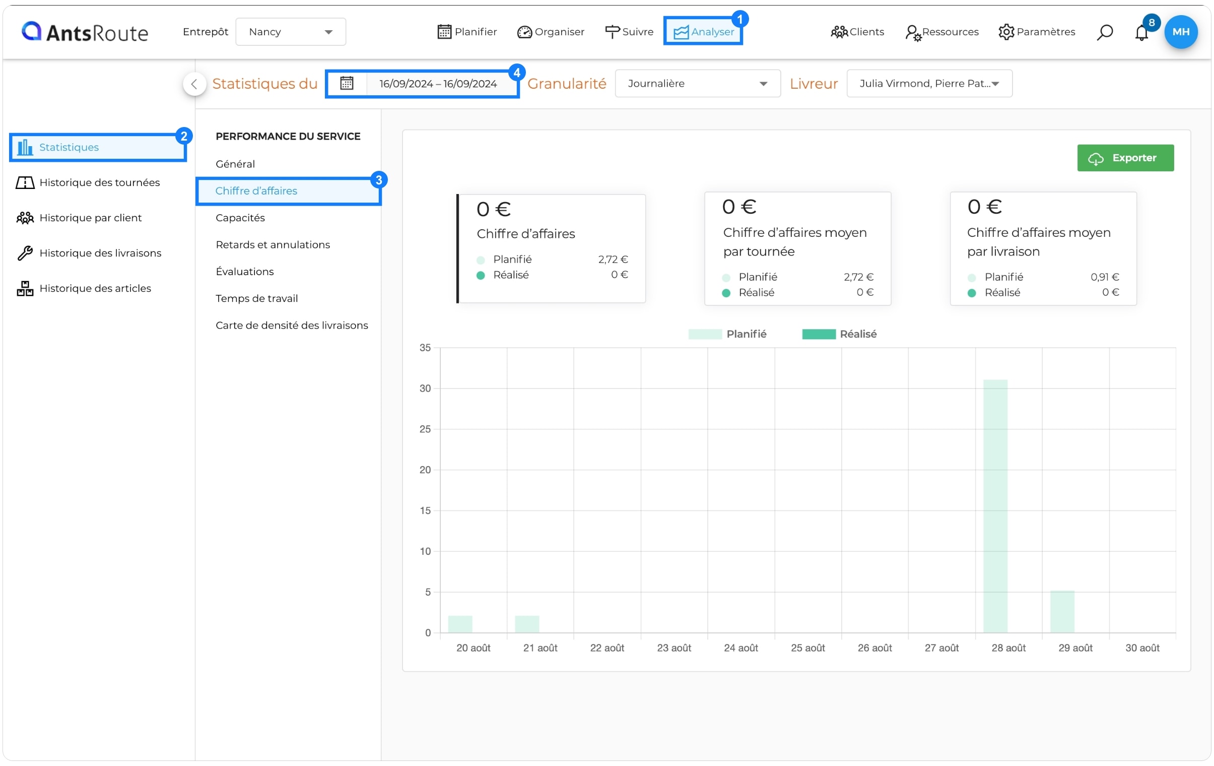Open Historique des livraisons link
Viewport: 1214px width, 766px height.
[100, 253]
